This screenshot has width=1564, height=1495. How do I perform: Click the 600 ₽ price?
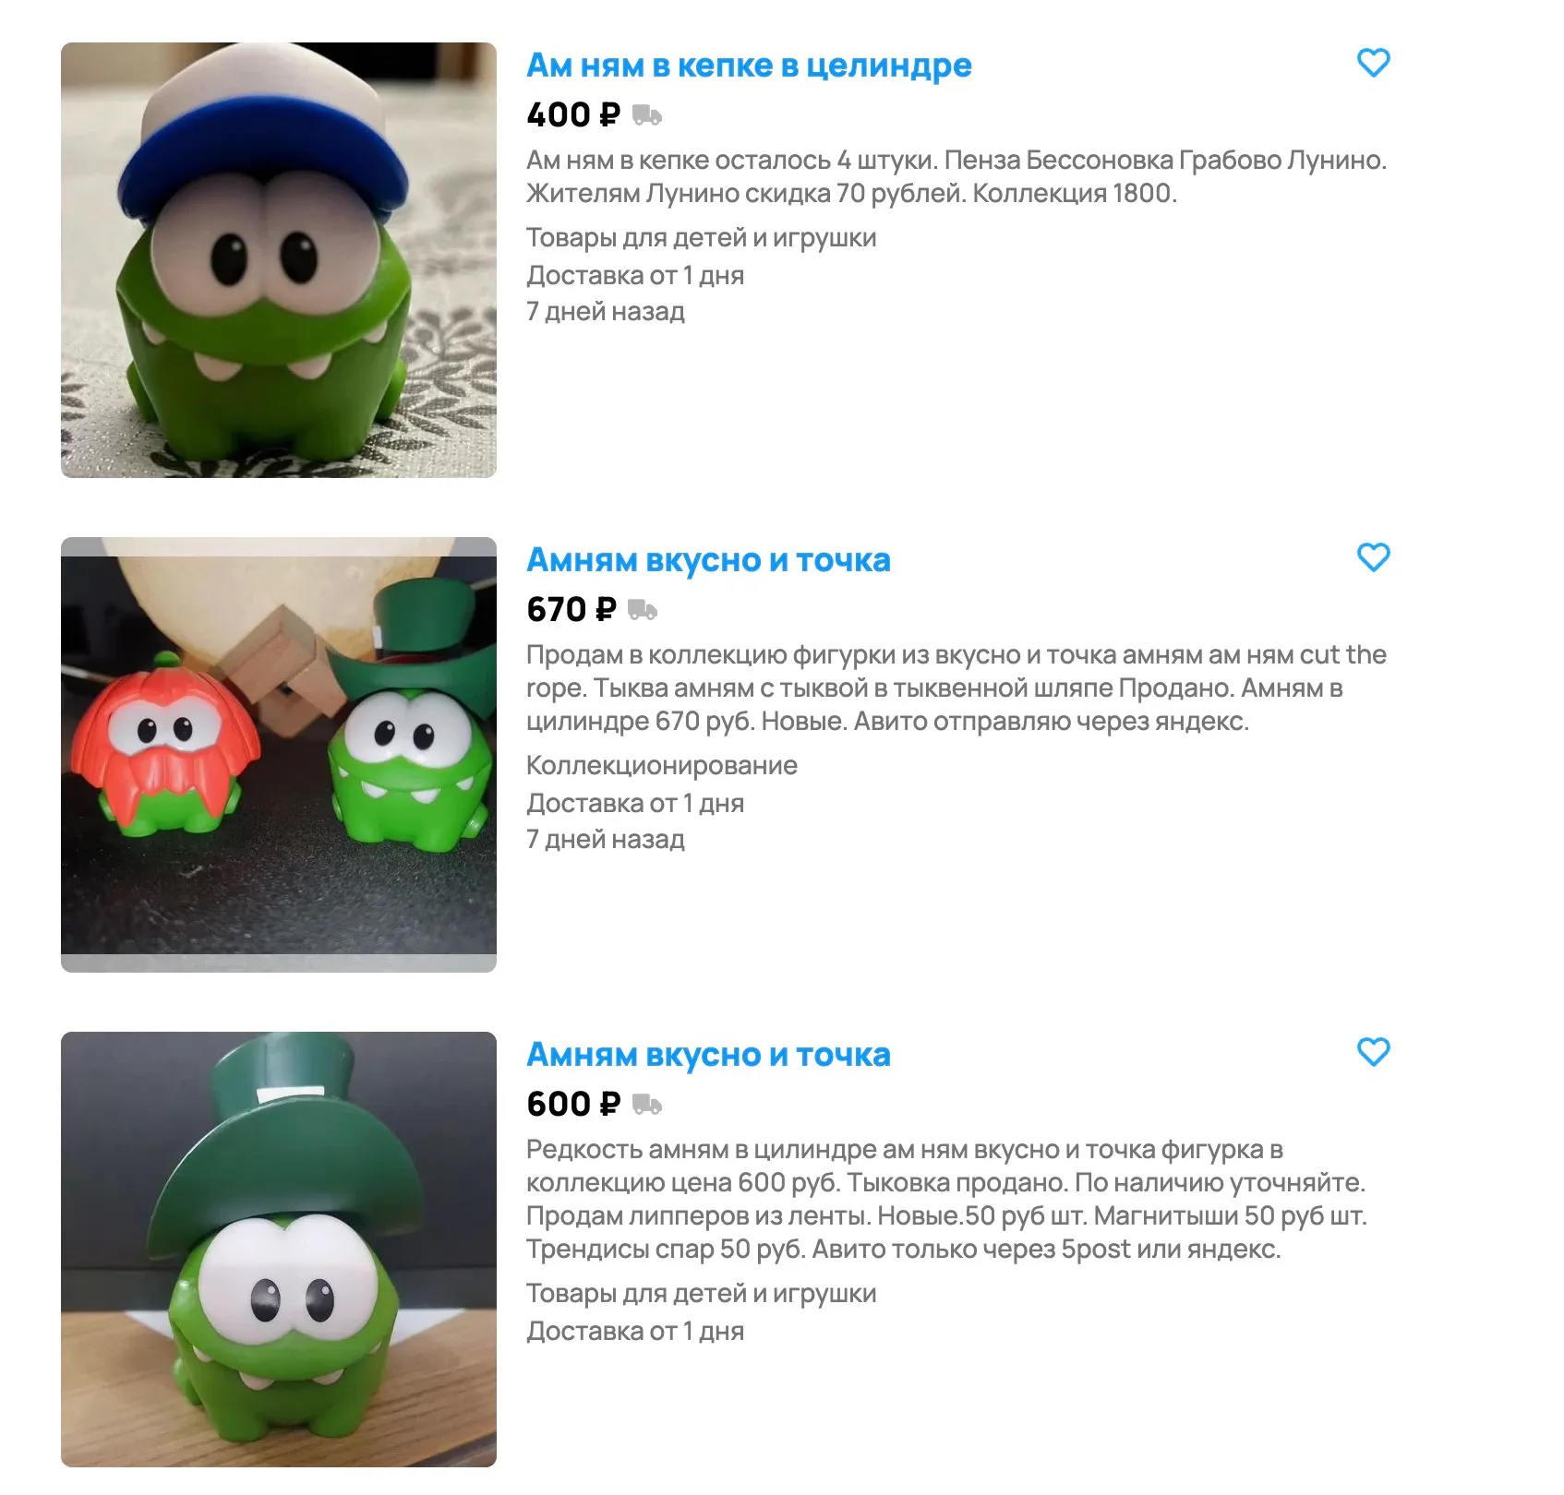tap(572, 1105)
